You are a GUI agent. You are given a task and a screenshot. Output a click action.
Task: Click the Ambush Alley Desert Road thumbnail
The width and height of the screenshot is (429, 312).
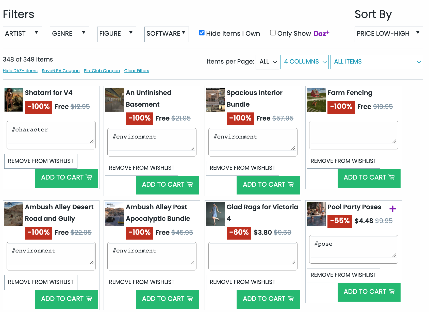[14, 214]
